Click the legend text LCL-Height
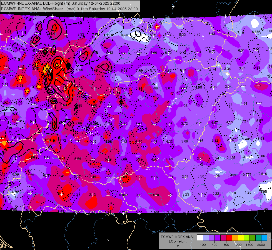This screenshot has height=250, width=272. coord(178,241)
